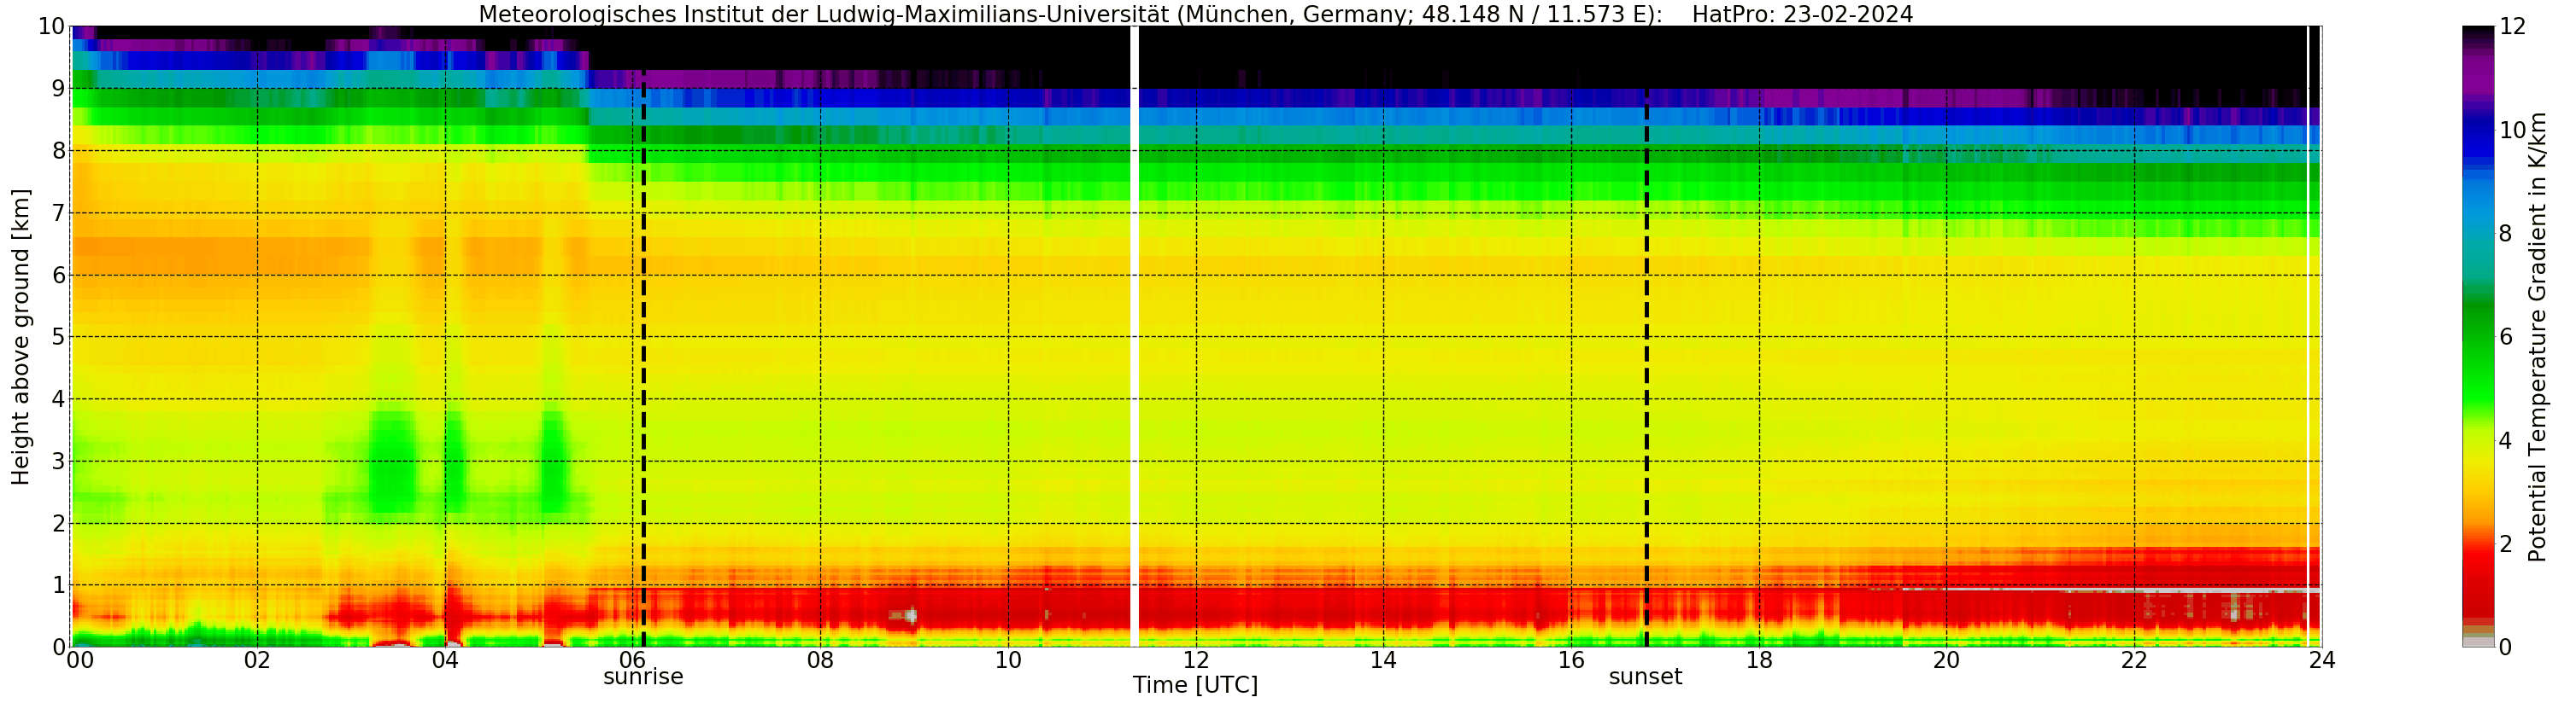Click the height axis tick '2'
The image size is (2576, 703).
[x=59, y=523]
